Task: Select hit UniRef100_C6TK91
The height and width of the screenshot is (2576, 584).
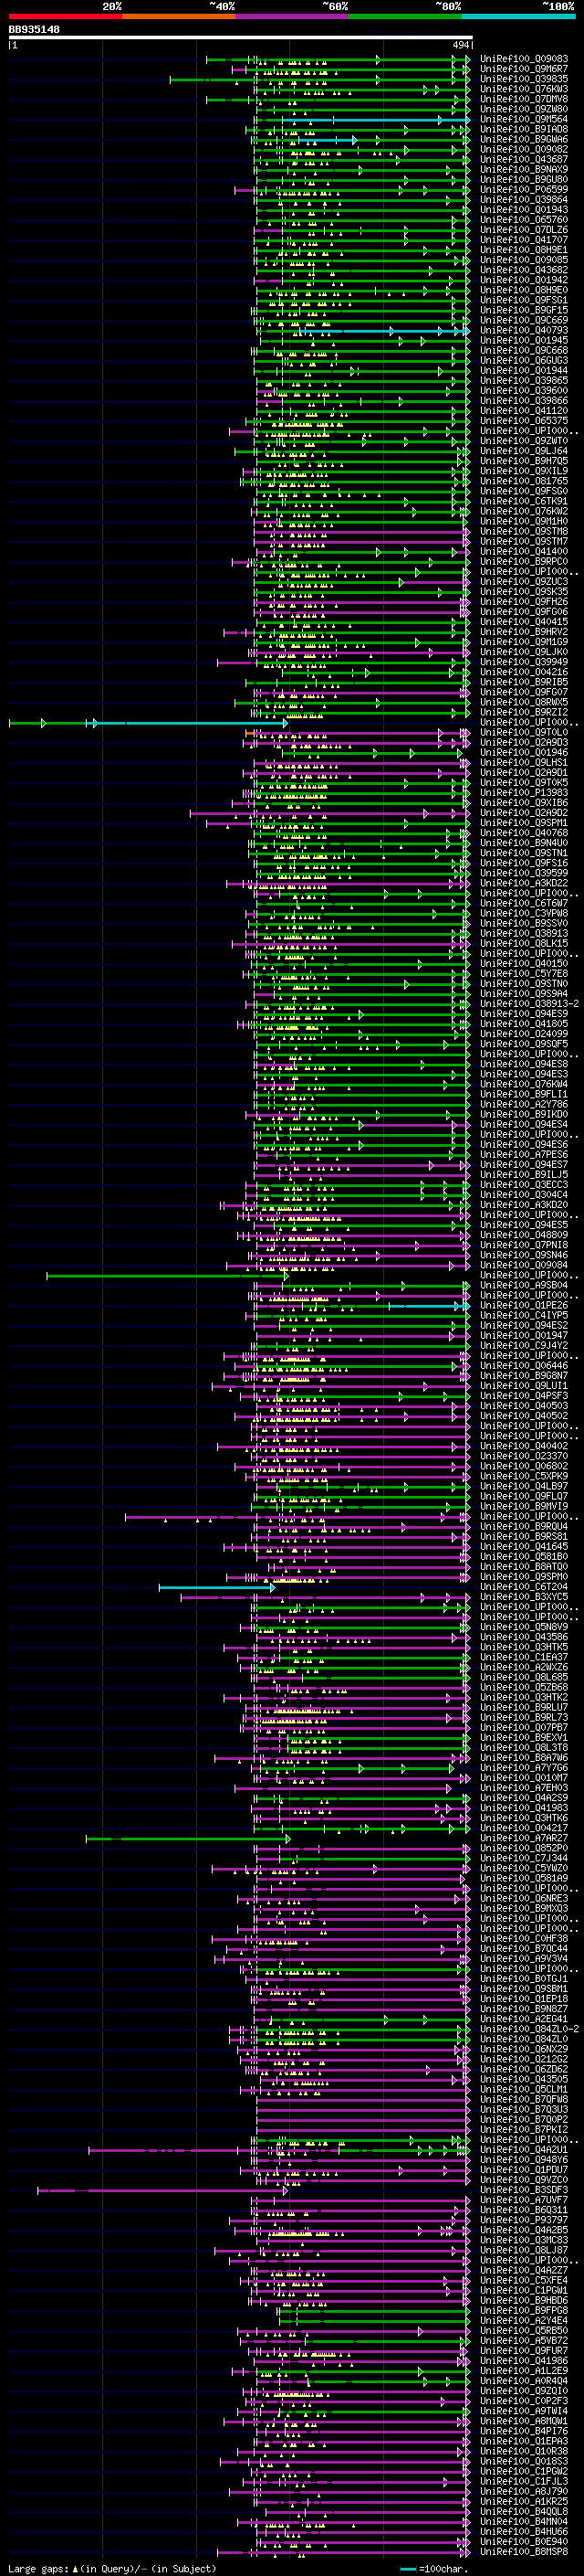Action: click(524, 501)
